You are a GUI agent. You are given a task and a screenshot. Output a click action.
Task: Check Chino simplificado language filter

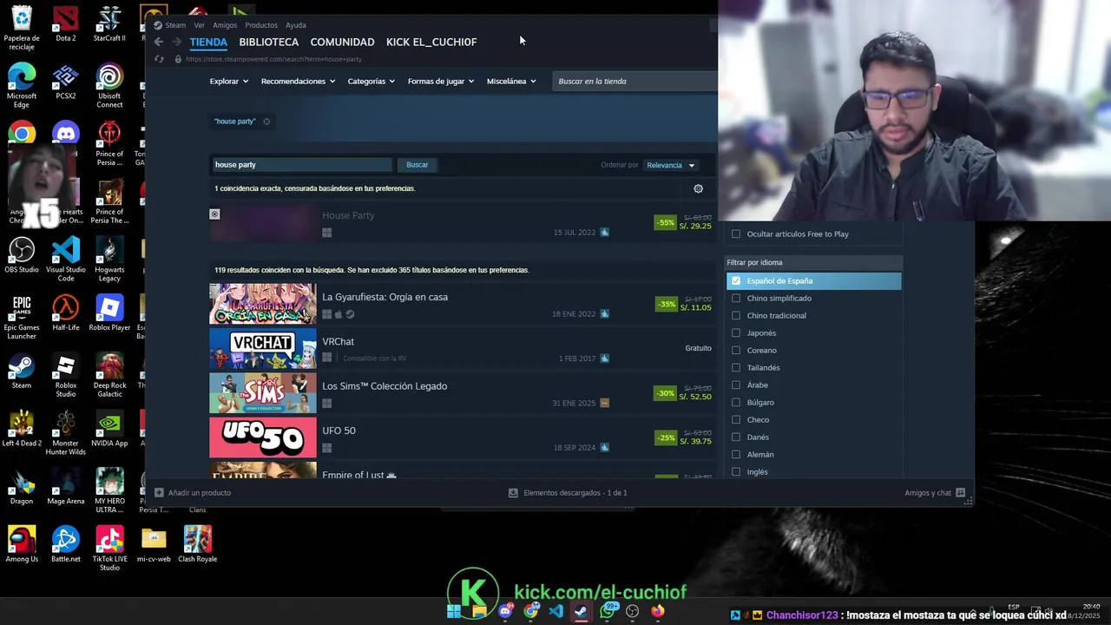point(736,298)
